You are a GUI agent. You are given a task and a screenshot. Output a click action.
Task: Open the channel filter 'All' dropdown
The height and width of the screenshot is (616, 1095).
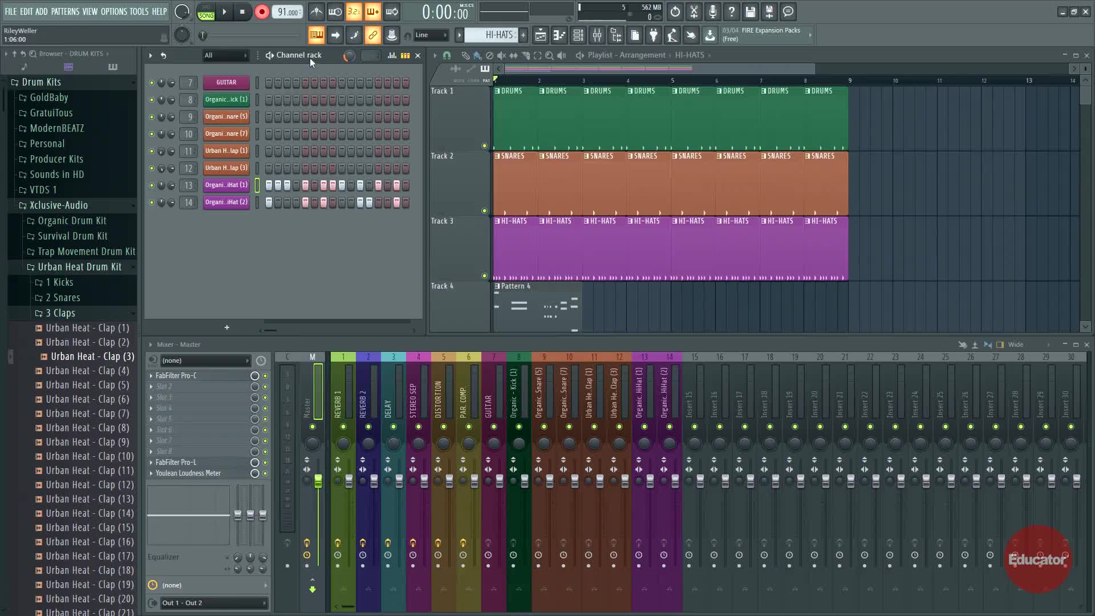click(x=226, y=55)
